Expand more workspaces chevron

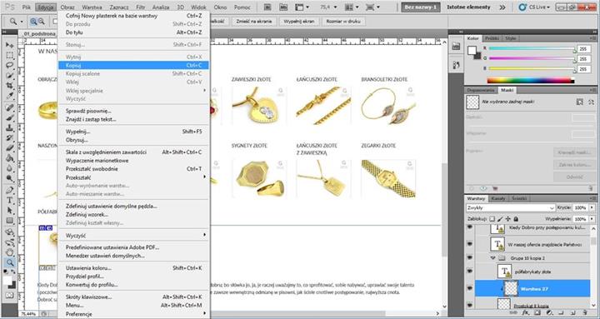[x=502, y=7]
